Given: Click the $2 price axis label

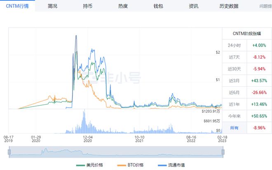Looking at the screenshot, I should click(218, 52).
